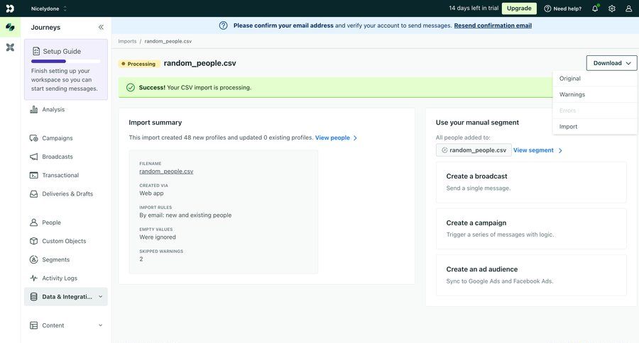
Task: Click the success checkmark icon in green banner
Action: click(131, 87)
